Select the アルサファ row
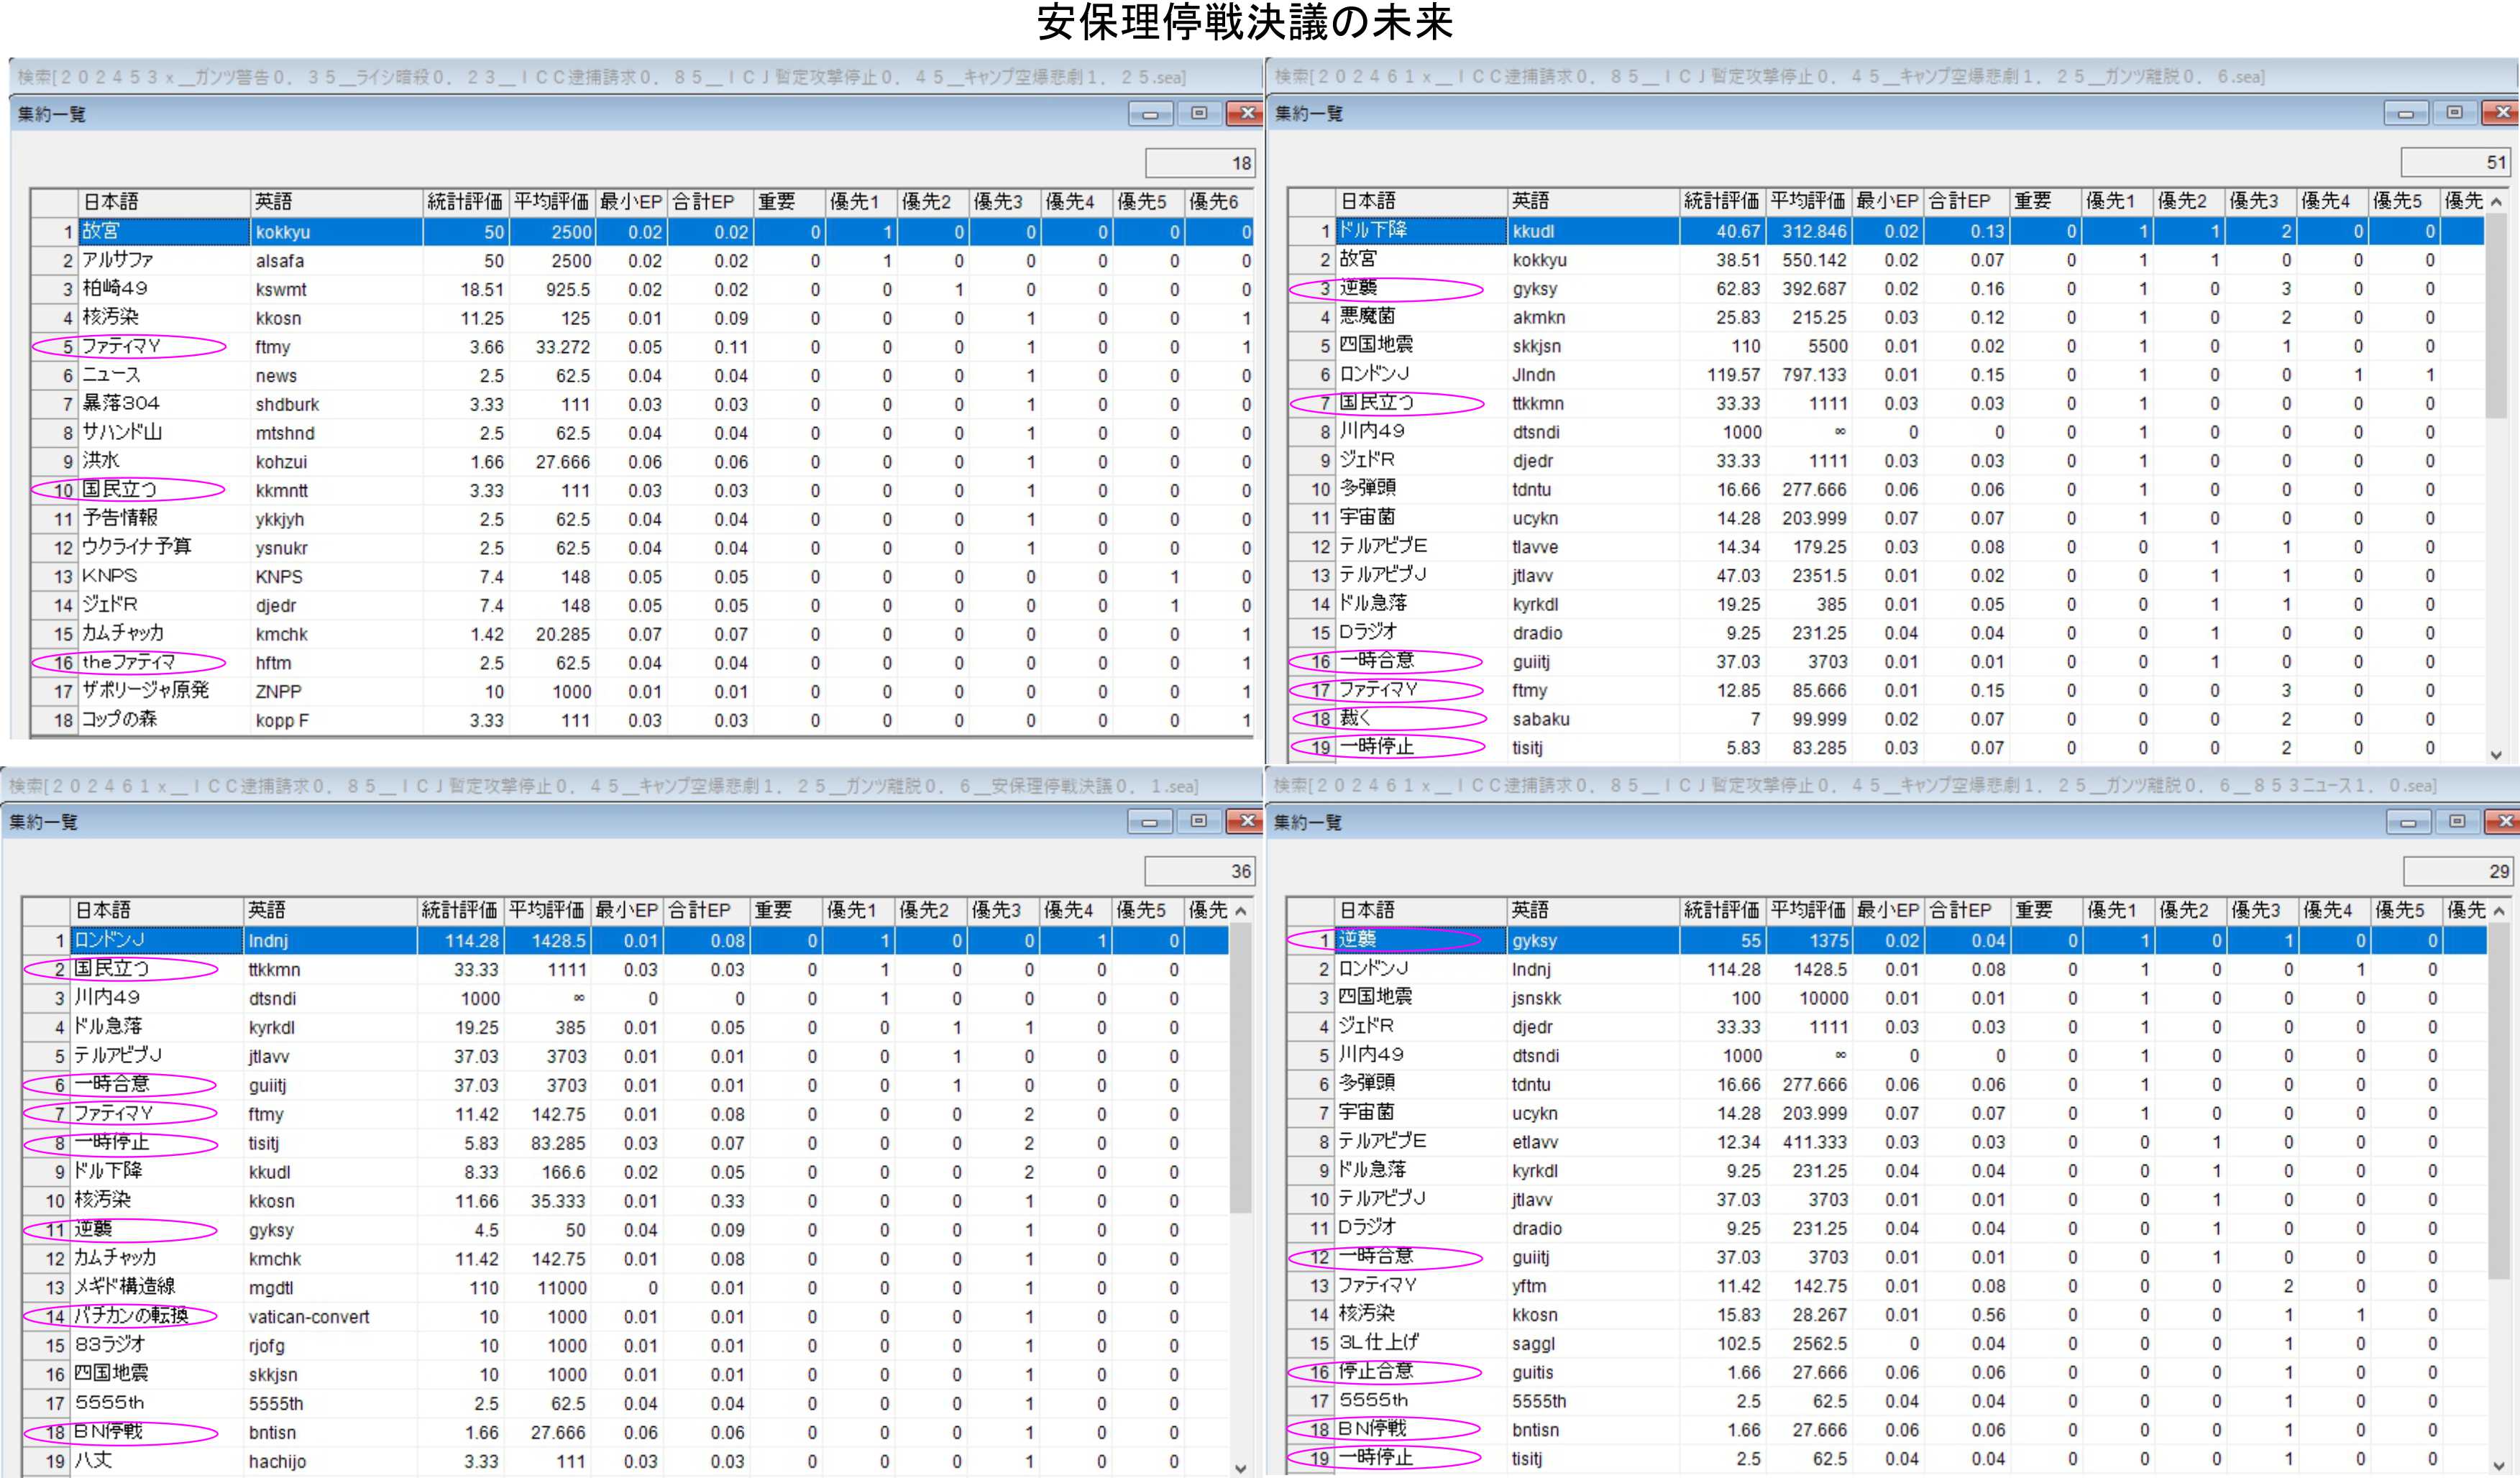 118,261
